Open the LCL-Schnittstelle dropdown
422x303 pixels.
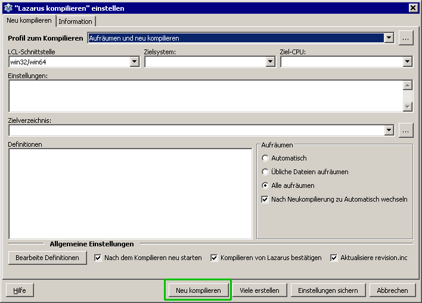pyautogui.click(x=134, y=61)
